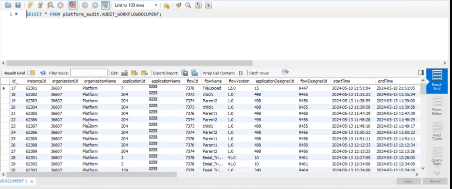
Task: Sort by the instanceId column header
Action: (36, 81)
